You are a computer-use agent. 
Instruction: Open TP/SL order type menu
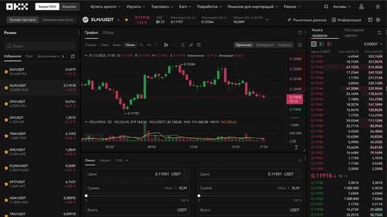tap(122, 160)
